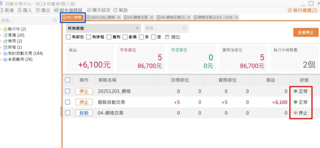Click the 執行總覽(2) link at top right

[x=303, y=10]
